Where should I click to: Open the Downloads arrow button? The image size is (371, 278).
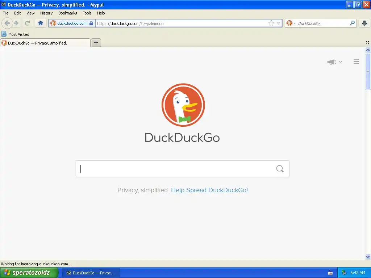pyautogui.click(x=364, y=23)
